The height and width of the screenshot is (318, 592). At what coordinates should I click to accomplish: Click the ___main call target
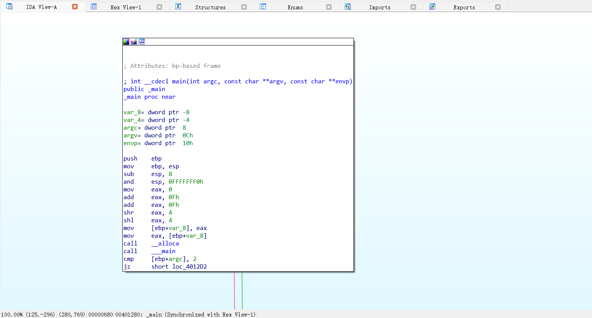point(163,251)
